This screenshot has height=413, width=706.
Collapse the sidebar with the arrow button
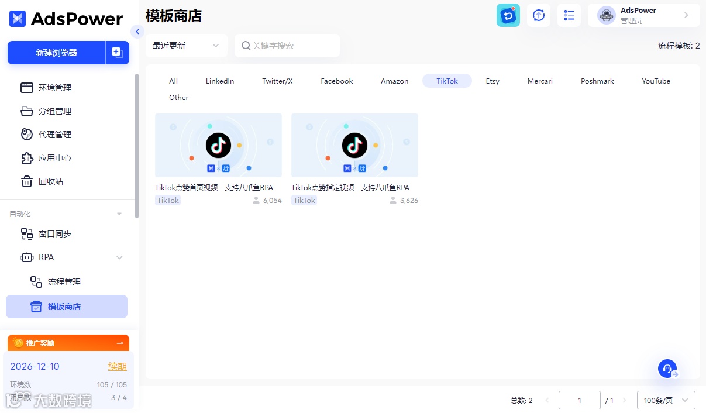tap(137, 32)
